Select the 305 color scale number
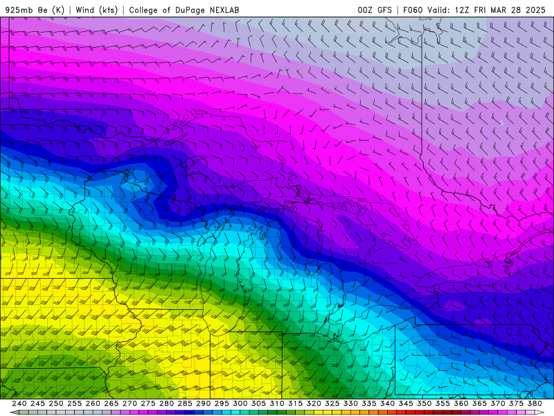The image size is (554, 416). [258, 404]
